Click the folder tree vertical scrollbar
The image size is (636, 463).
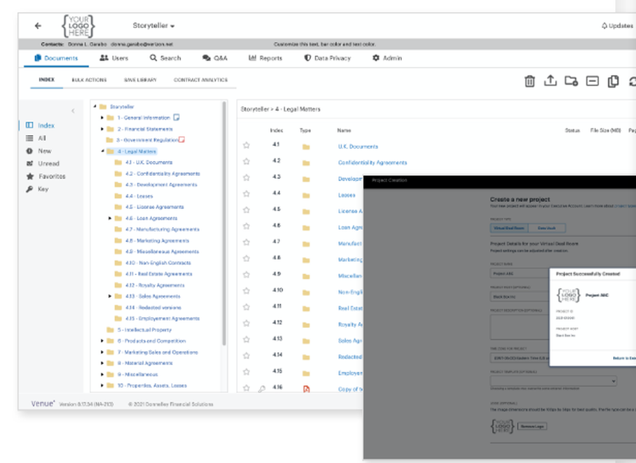(223, 223)
